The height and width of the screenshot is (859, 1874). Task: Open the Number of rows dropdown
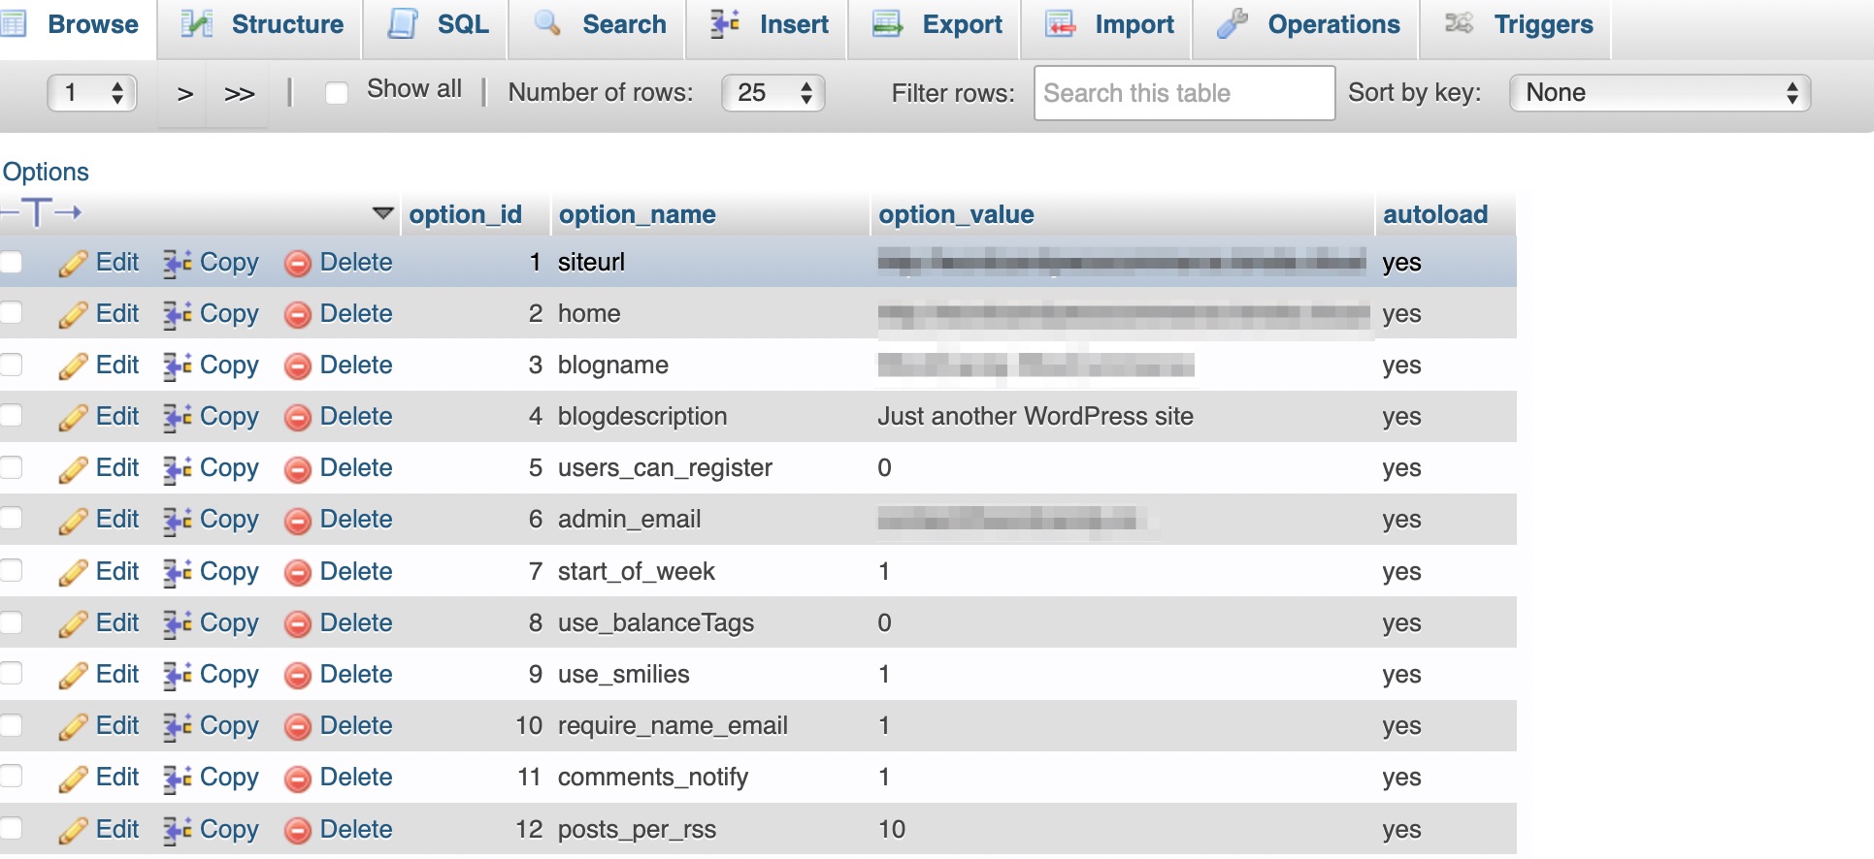773,93
